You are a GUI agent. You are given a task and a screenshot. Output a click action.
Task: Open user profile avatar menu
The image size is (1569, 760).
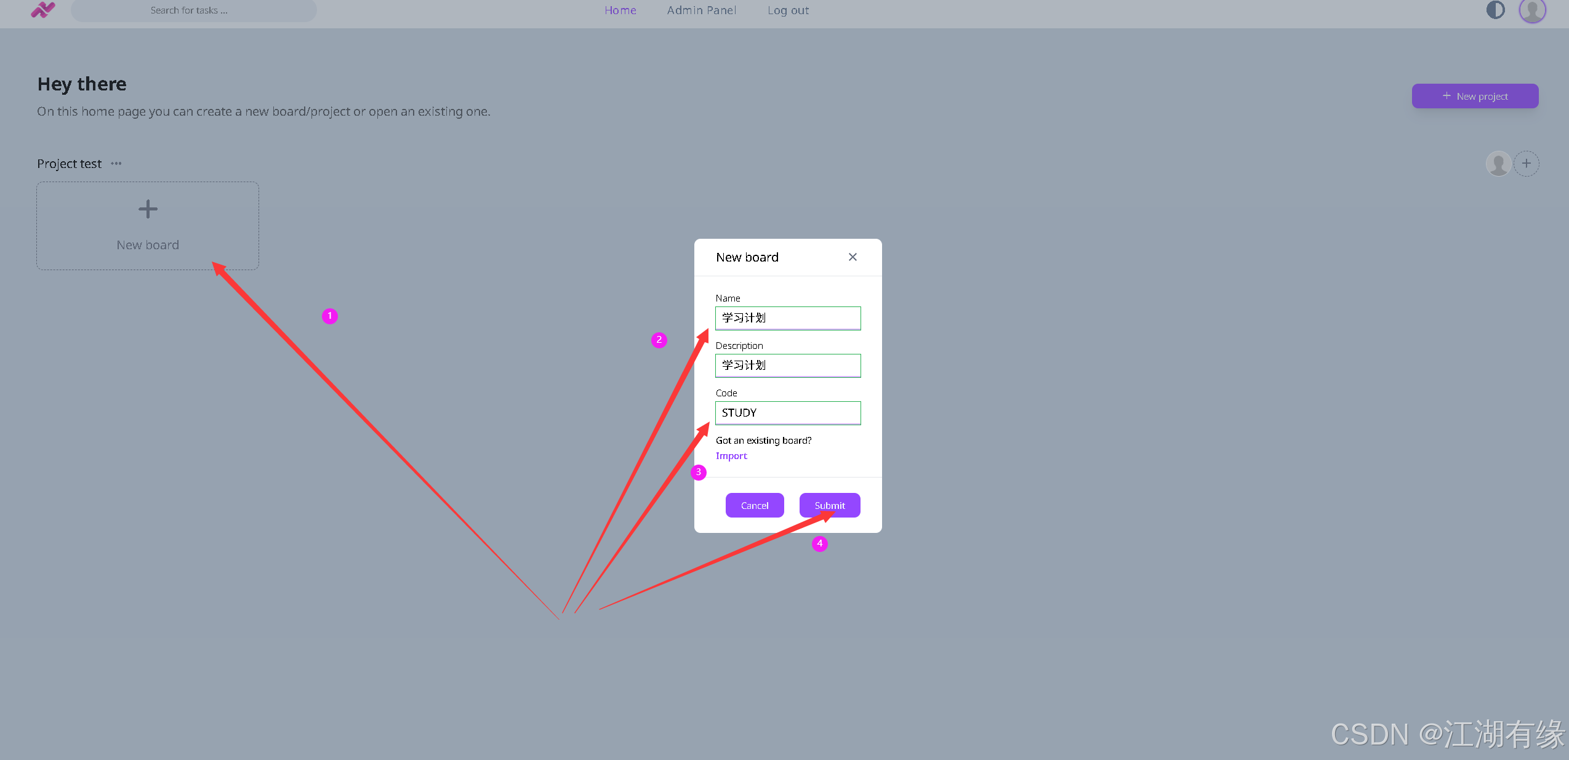click(1532, 10)
